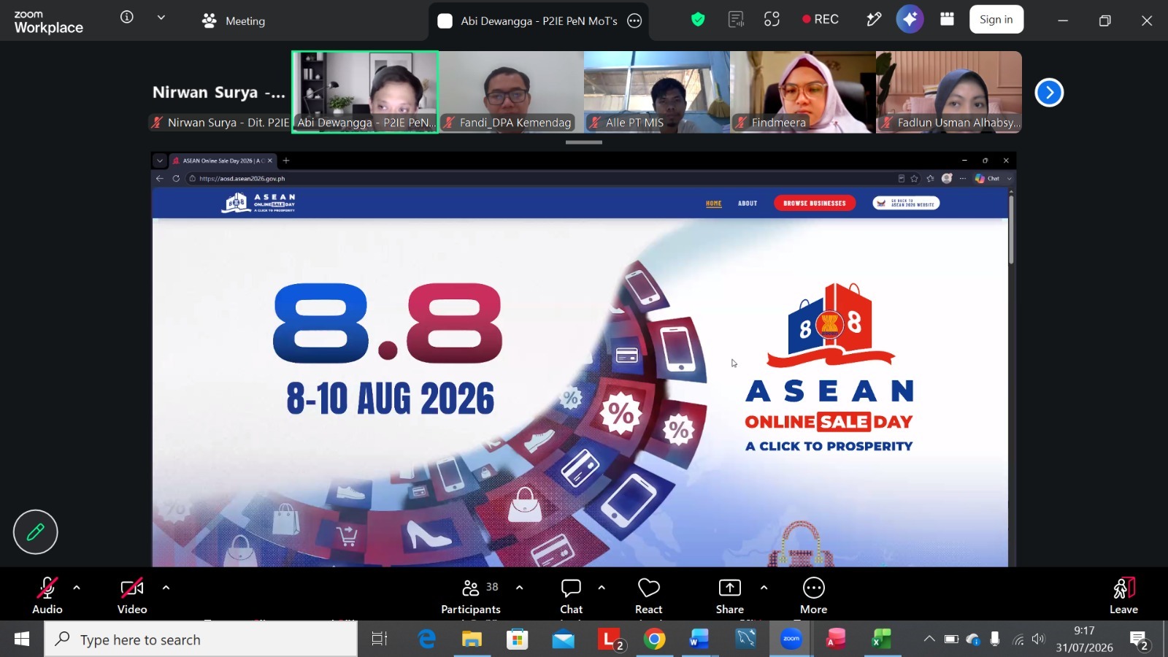The width and height of the screenshot is (1168, 657).
Task: Select Alle PT MIS video thumbnail
Action: click(657, 92)
